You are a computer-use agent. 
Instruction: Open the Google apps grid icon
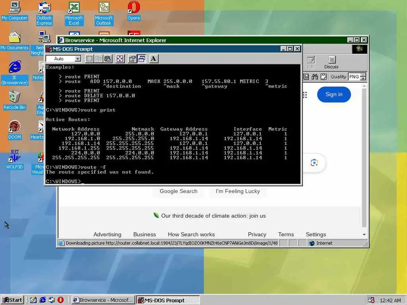pyautogui.click(x=305, y=95)
